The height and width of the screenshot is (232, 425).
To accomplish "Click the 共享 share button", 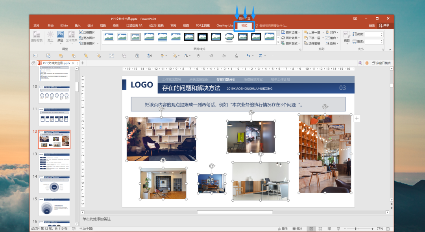I will [384, 26].
